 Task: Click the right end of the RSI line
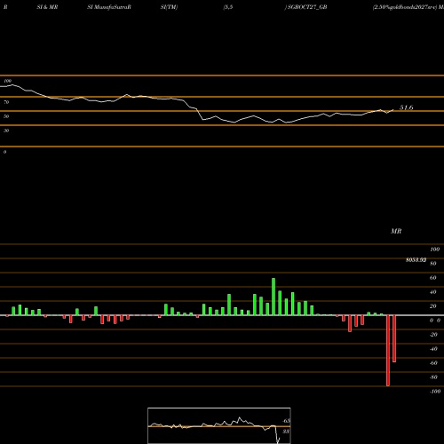coord(393,110)
